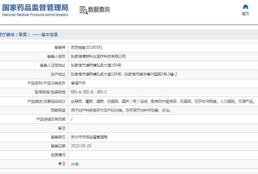Select production address mentioning 兴园路3号

pyautogui.click(x=124, y=74)
